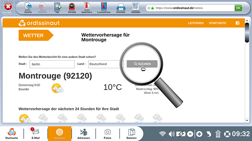The width and height of the screenshot is (252, 141).
Task: Click the Nächste forward arrow icon
Action: point(42,7)
